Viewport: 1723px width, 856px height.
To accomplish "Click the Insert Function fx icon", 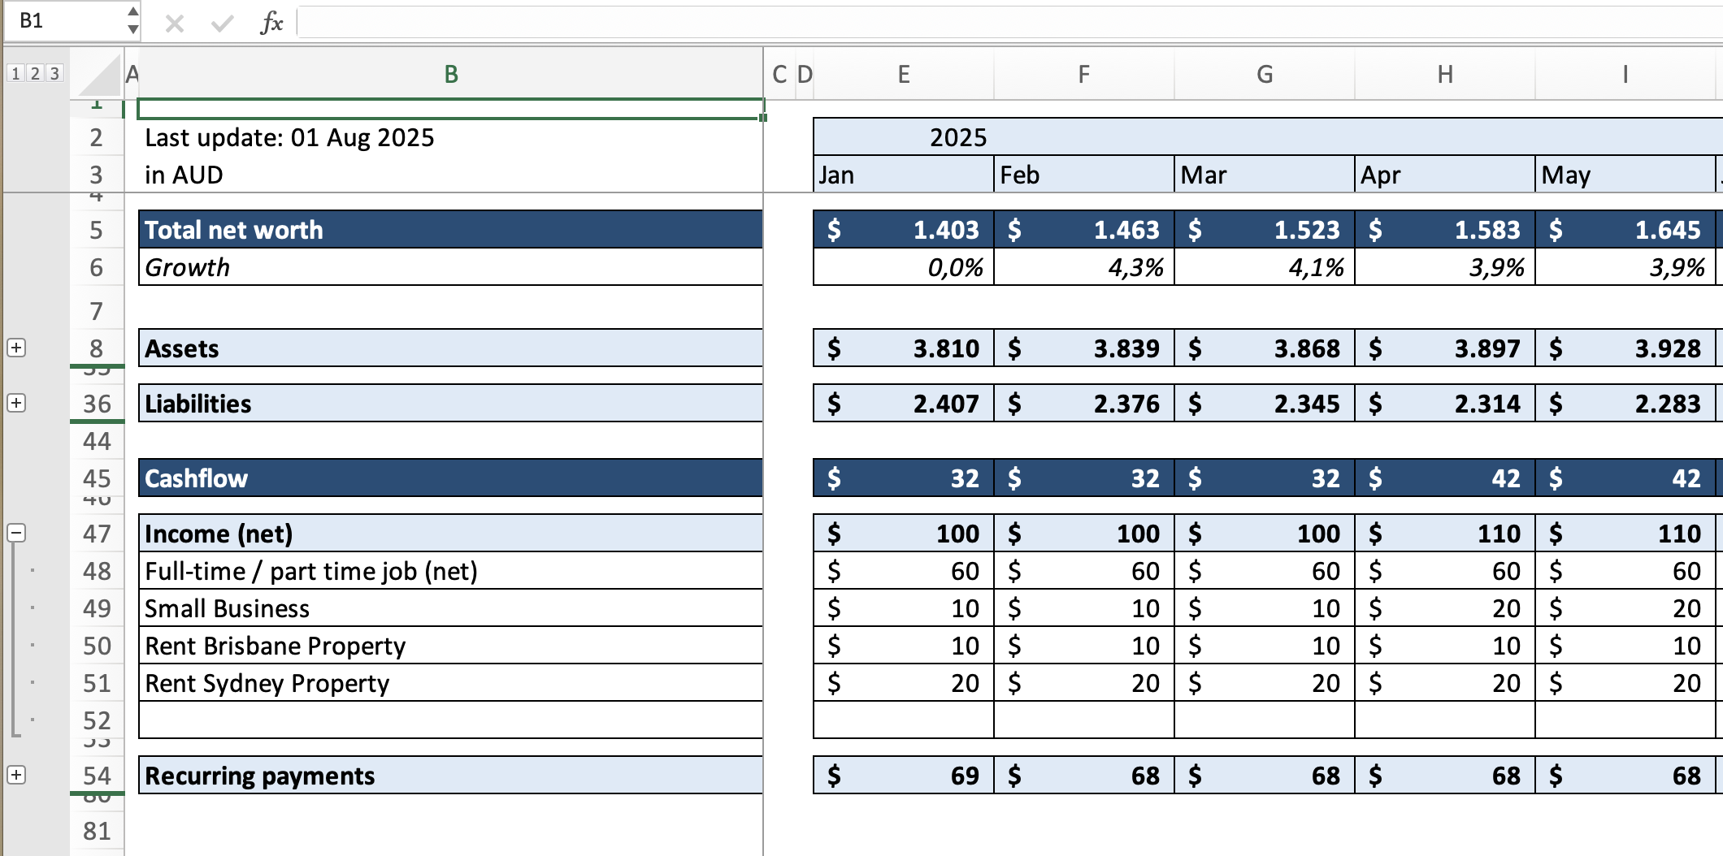I will [x=271, y=22].
